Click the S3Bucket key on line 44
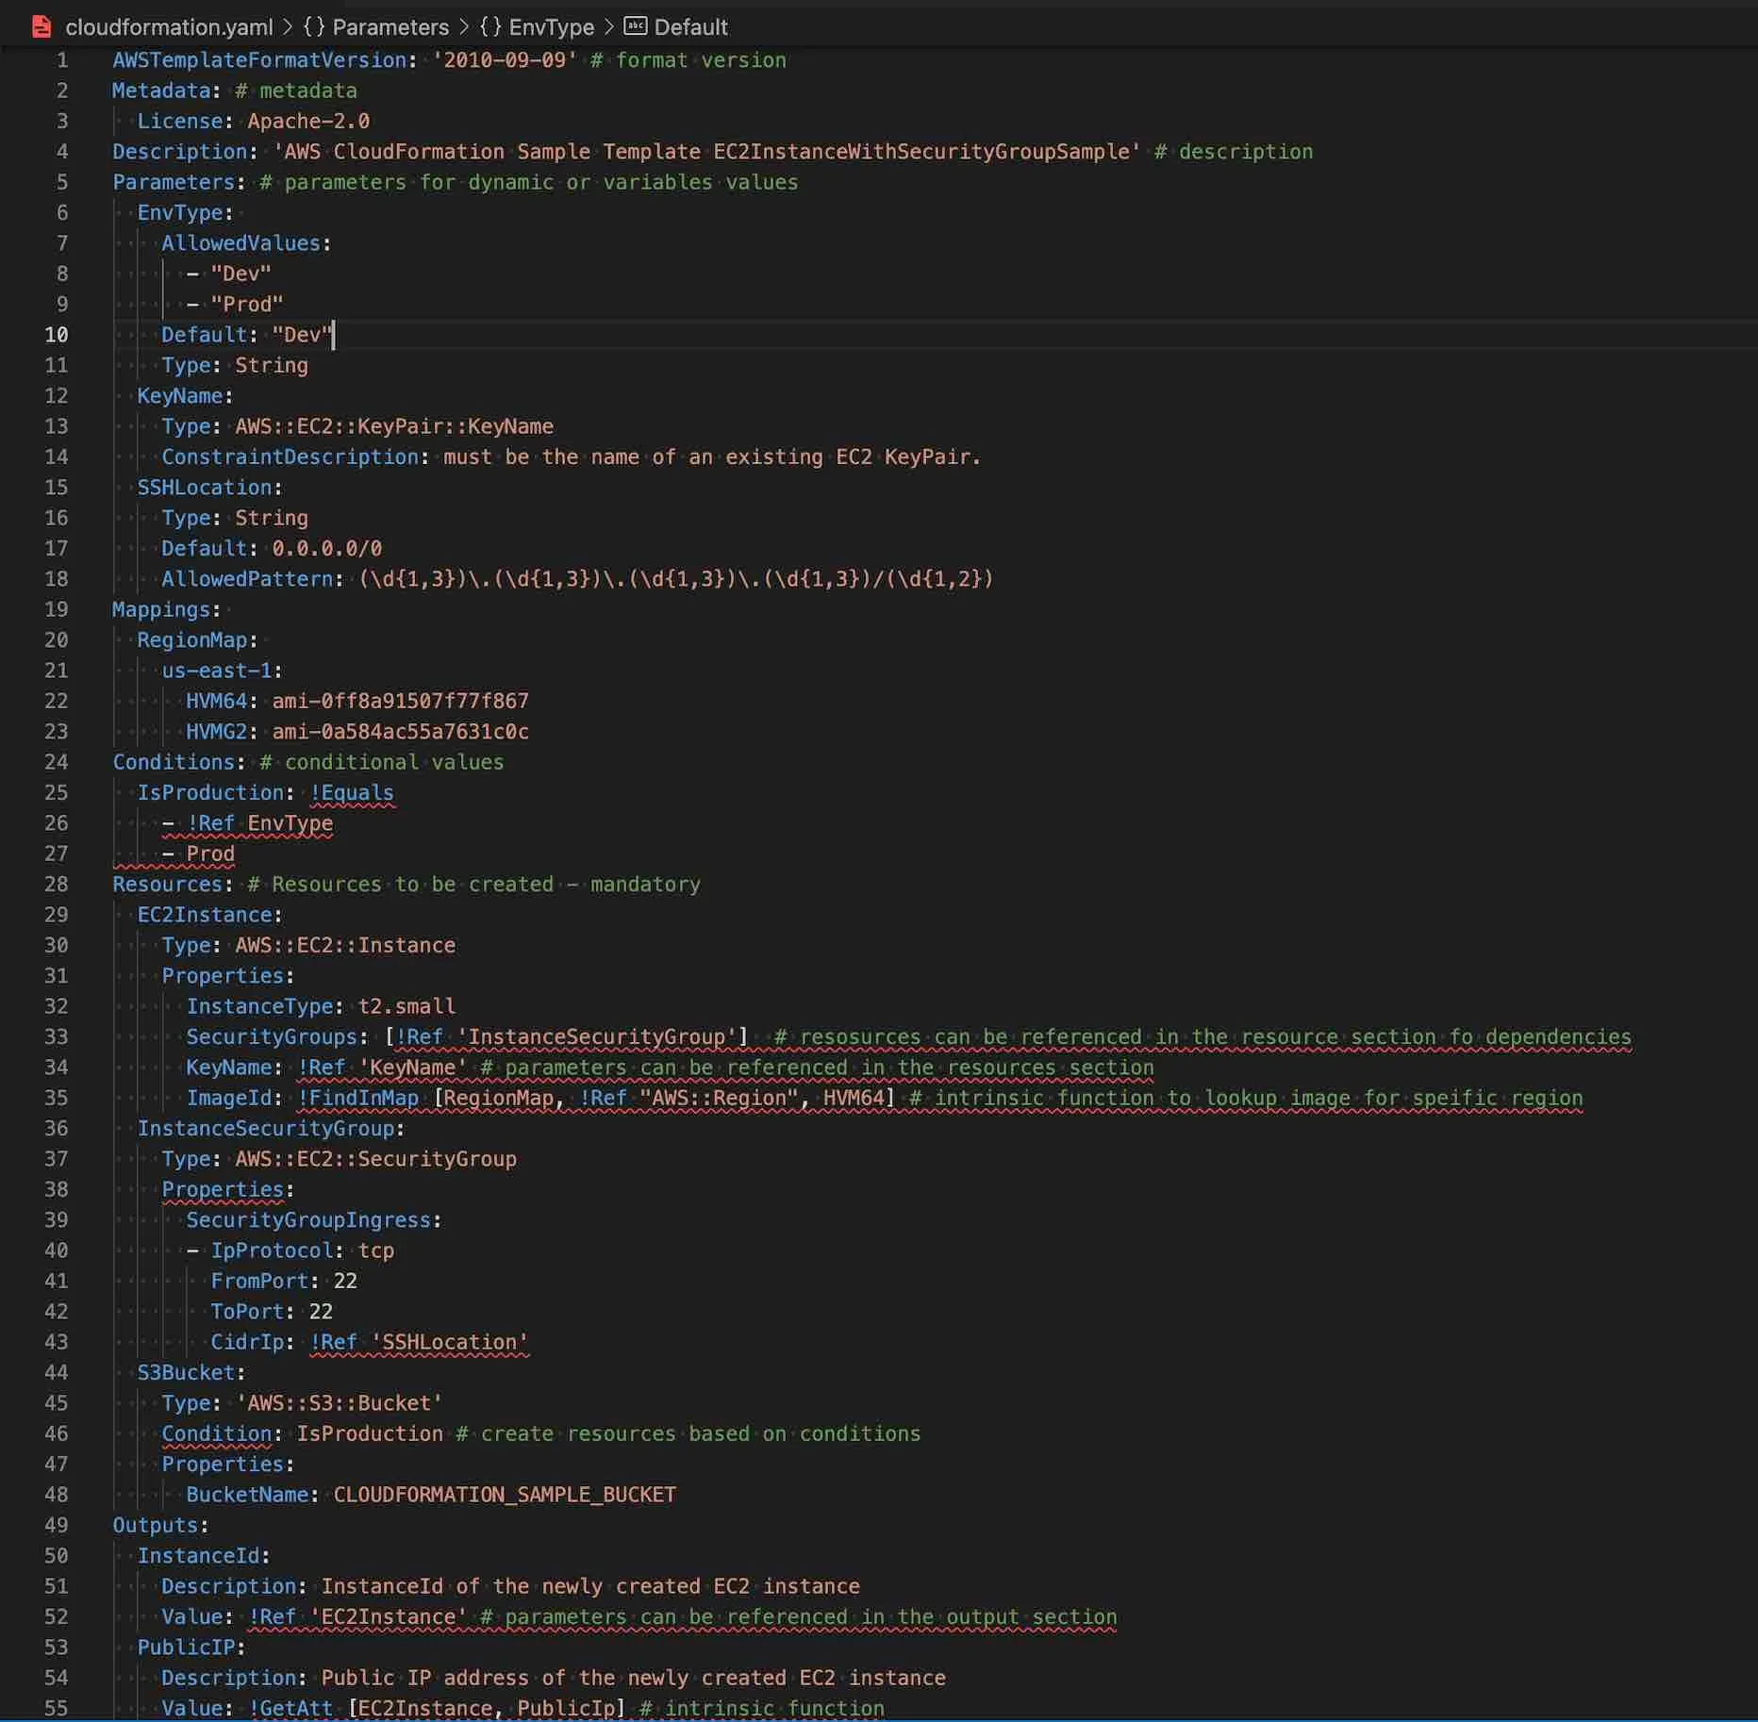The width and height of the screenshot is (1758, 1722). click(x=186, y=1373)
